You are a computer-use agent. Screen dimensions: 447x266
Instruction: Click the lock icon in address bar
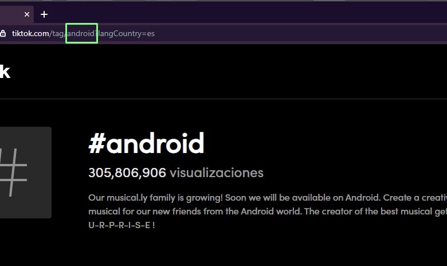(x=3, y=33)
